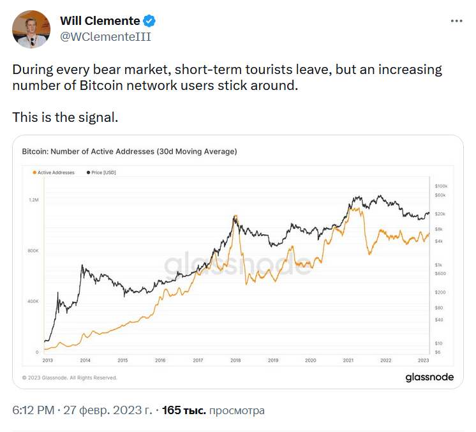Click the 2013 label on the x-axis
This screenshot has height=432, width=476.
(47, 361)
